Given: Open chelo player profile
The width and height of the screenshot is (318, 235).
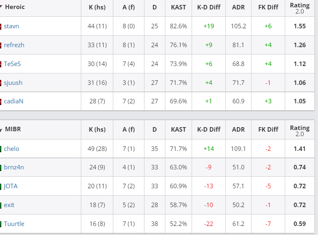Looking at the screenshot, I should [11, 149].
